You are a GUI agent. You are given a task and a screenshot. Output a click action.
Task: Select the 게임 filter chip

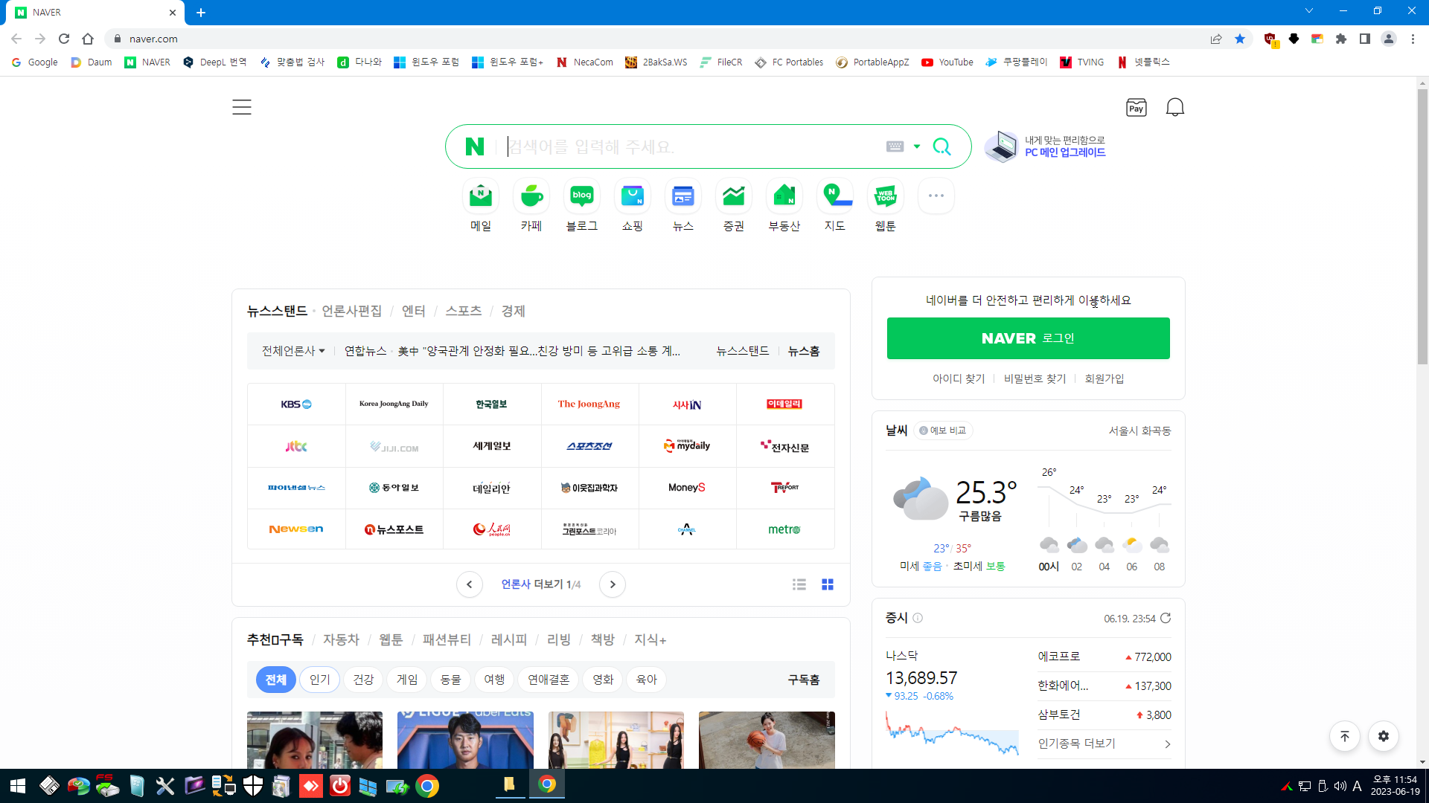click(407, 680)
